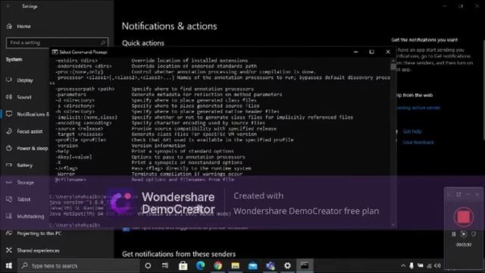The width and height of the screenshot is (485, 273).
Task: Open the Windows Start menu
Action: (x=8, y=265)
